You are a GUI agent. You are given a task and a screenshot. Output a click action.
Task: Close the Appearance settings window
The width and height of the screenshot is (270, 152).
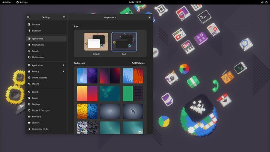pyautogui.click(x=150, y=17)
